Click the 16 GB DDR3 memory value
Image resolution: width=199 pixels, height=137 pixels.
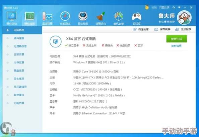(92, 84)
